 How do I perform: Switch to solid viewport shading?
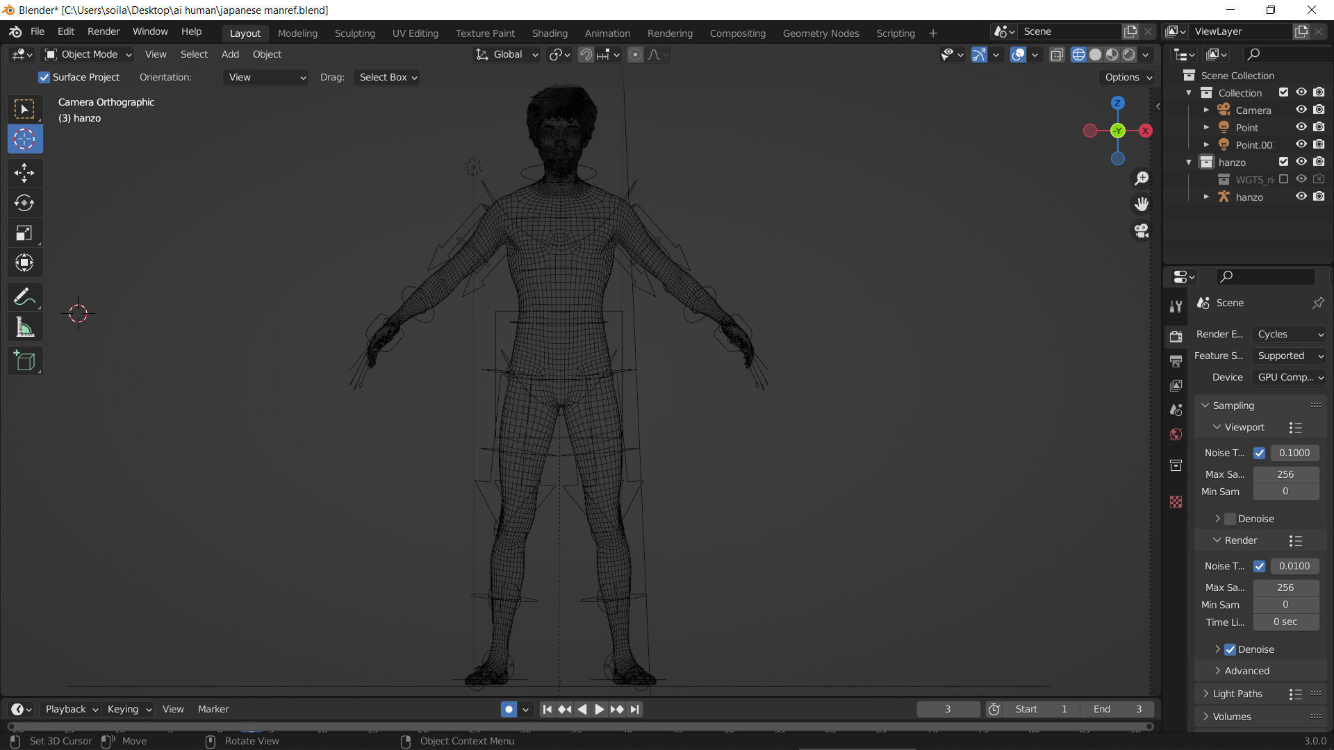[1095, 54]
